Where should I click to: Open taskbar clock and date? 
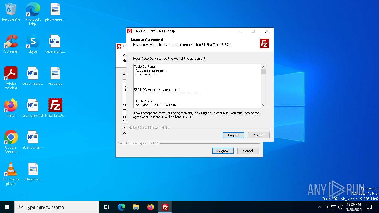tap(354, 207)
